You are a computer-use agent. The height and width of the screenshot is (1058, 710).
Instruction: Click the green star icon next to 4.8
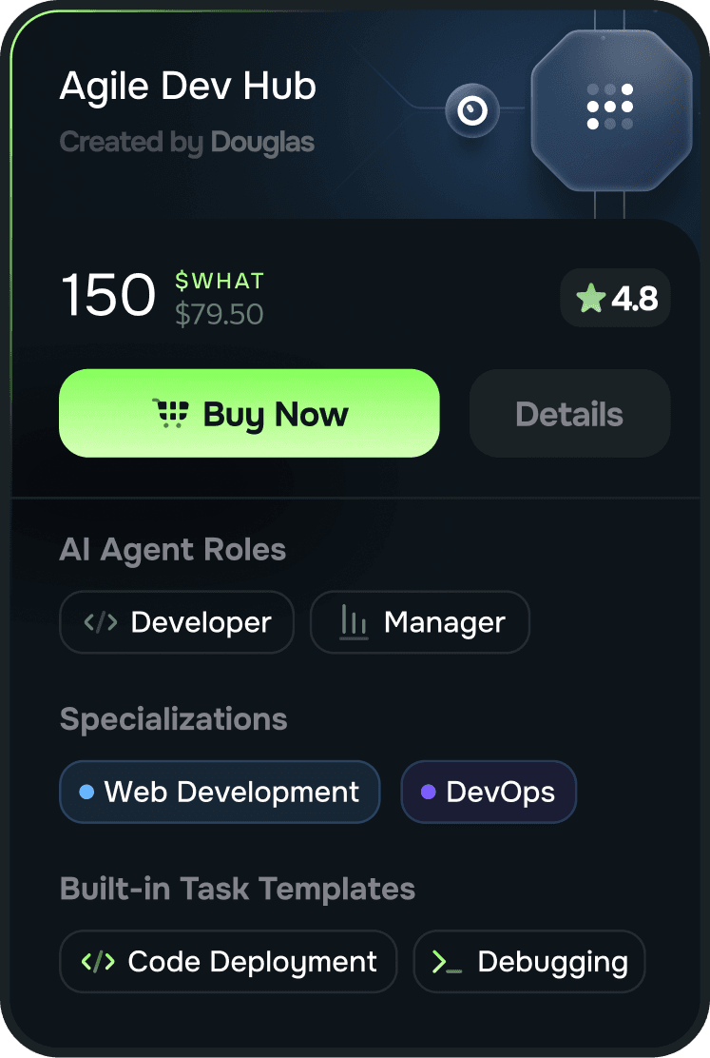click(x=591, y=298)
